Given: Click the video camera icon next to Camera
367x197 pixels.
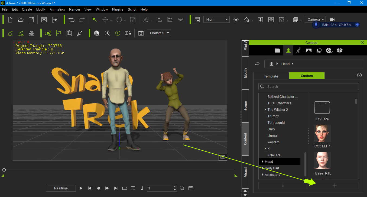Looking at the screenshot, I should pos(332,20).
